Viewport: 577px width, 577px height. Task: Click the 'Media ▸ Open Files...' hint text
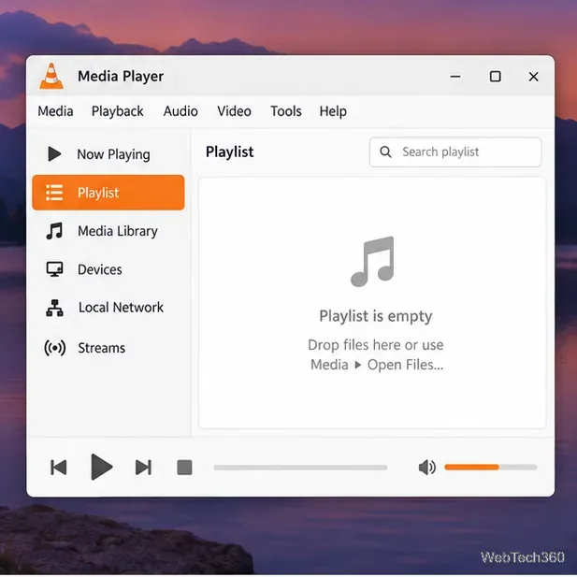[377, 365]
